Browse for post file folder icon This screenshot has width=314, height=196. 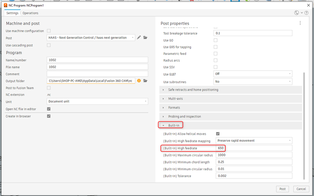click(146, 37)
